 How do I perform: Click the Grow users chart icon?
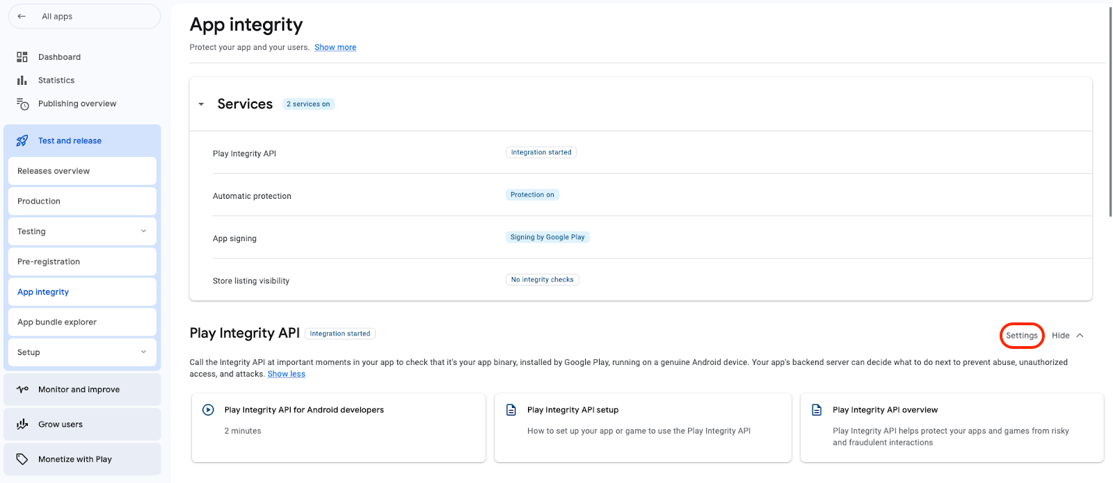point(22,424)
